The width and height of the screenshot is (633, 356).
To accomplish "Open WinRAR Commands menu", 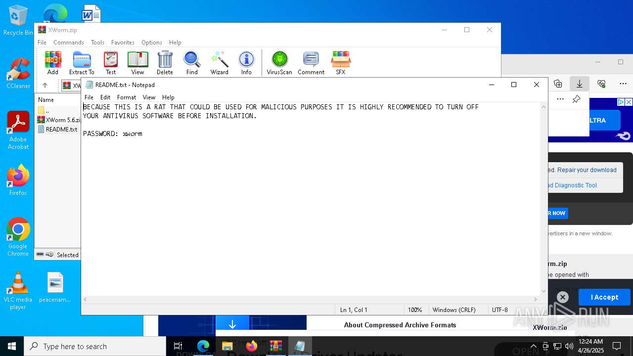I will [69, 43].
